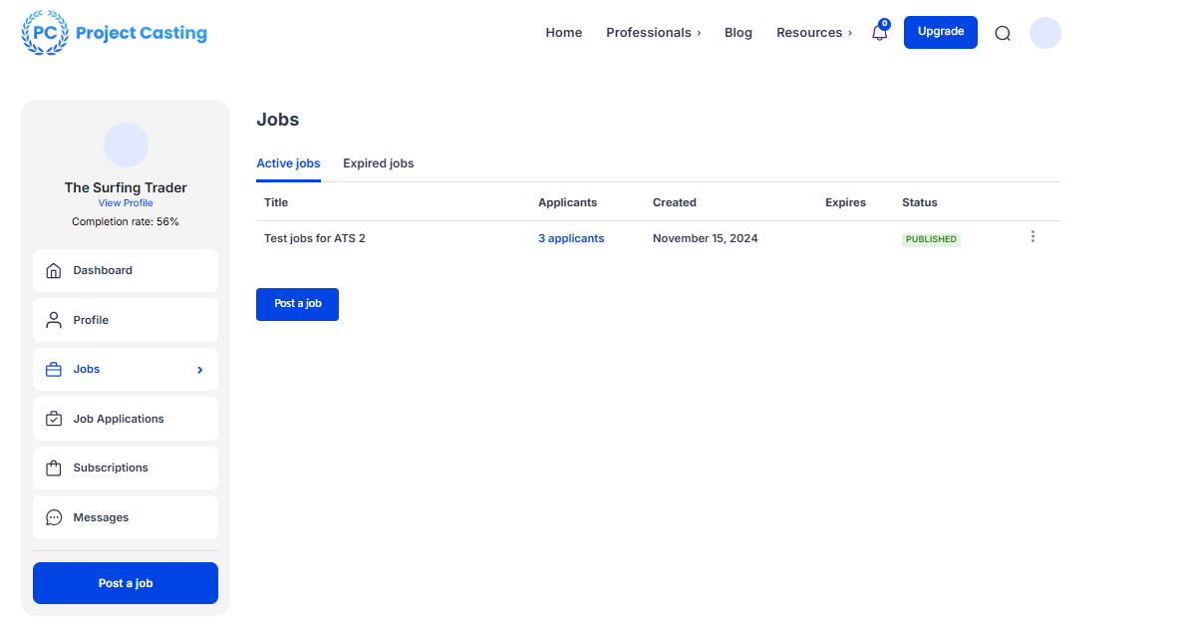
Task: Click the Messages chat bubble icon
Action: point(54,517)
